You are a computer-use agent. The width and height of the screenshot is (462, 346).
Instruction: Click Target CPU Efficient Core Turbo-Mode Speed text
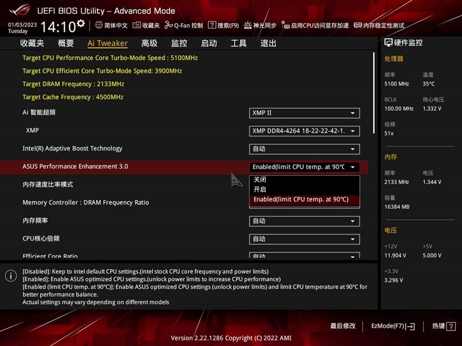click(102, 70)
